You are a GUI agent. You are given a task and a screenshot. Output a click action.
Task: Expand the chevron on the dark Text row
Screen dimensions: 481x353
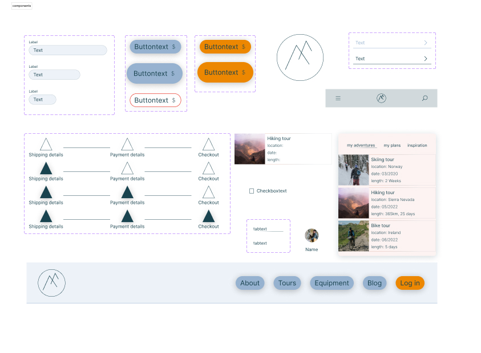pos(425,59)
